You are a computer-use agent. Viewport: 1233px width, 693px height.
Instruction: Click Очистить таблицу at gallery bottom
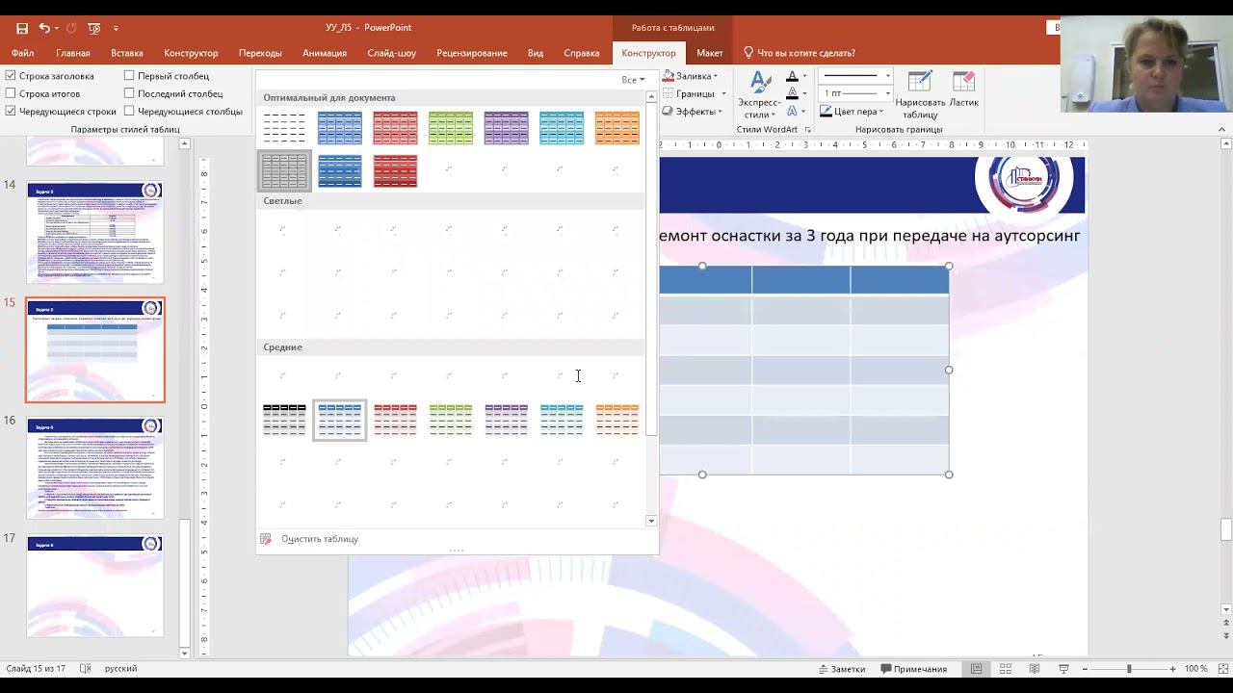tap(320, 539)
